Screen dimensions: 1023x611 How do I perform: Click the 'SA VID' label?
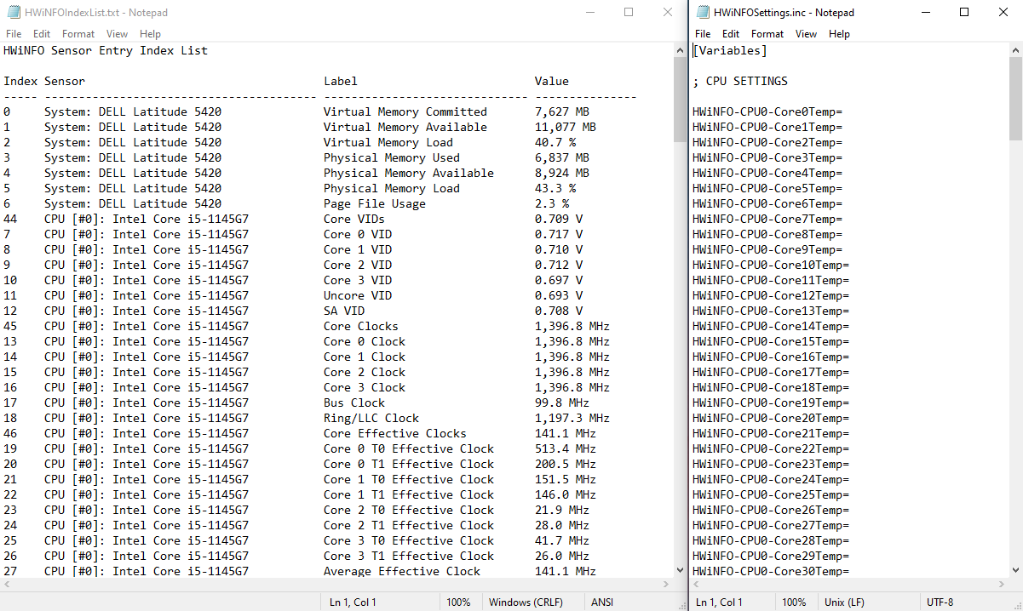click(344, 311)
